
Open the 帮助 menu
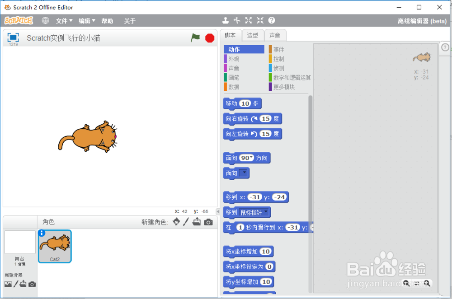point(107,21)
